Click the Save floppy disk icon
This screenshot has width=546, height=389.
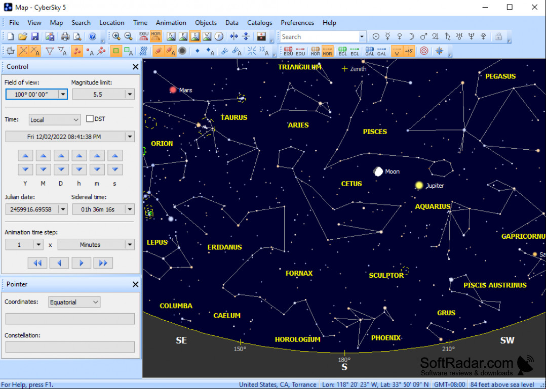point(34,36)
